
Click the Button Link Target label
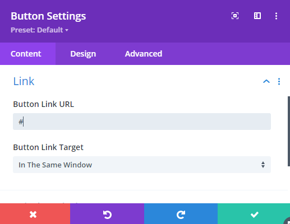[x=48, y=147]
